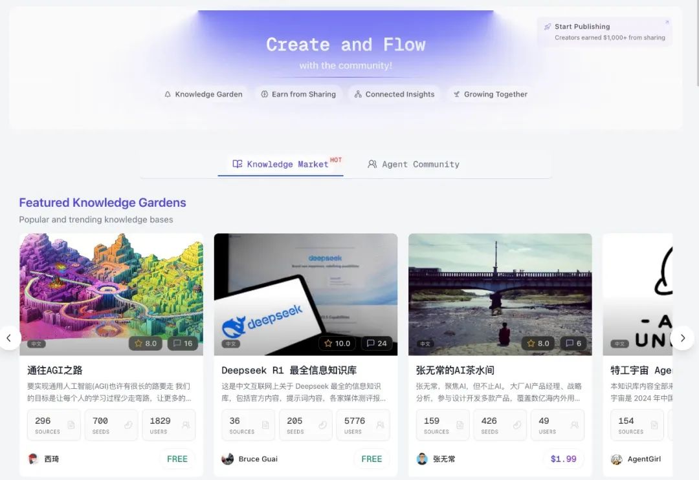Image resolution: width=699 pixels, height=480 pixels.
Task: Open the 特工宇宙 garden title
Action: pyautogui.click(x=641, y=370)
